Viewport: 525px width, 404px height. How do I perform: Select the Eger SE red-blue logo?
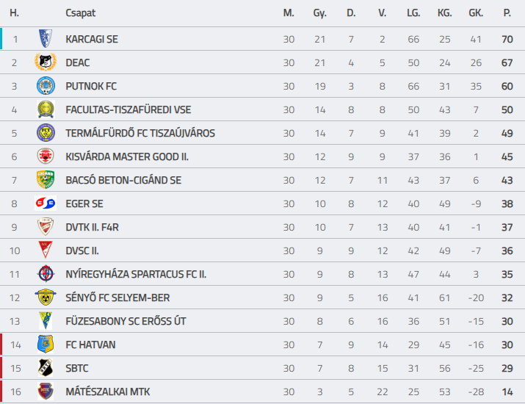coord(46,203)
